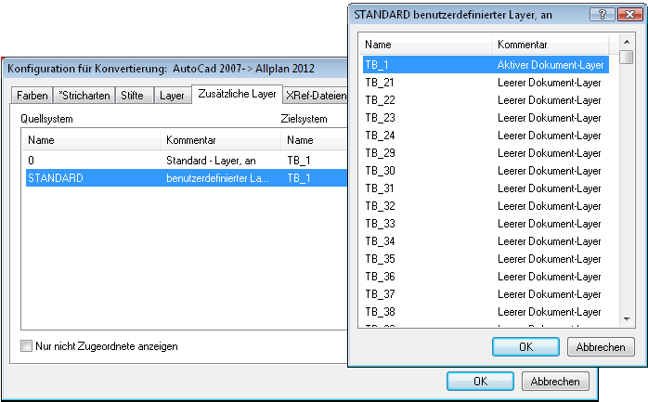The width and height of the screenshot is (648, 402).
Task: Select layer TB_38 in the list
Action: tap(486, 312)
